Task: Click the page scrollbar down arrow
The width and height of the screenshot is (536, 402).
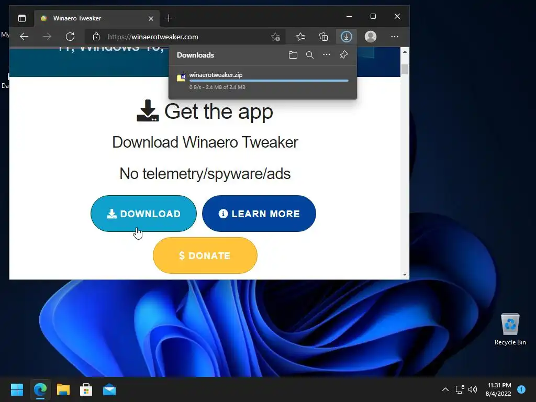Action: click(405, 274)
